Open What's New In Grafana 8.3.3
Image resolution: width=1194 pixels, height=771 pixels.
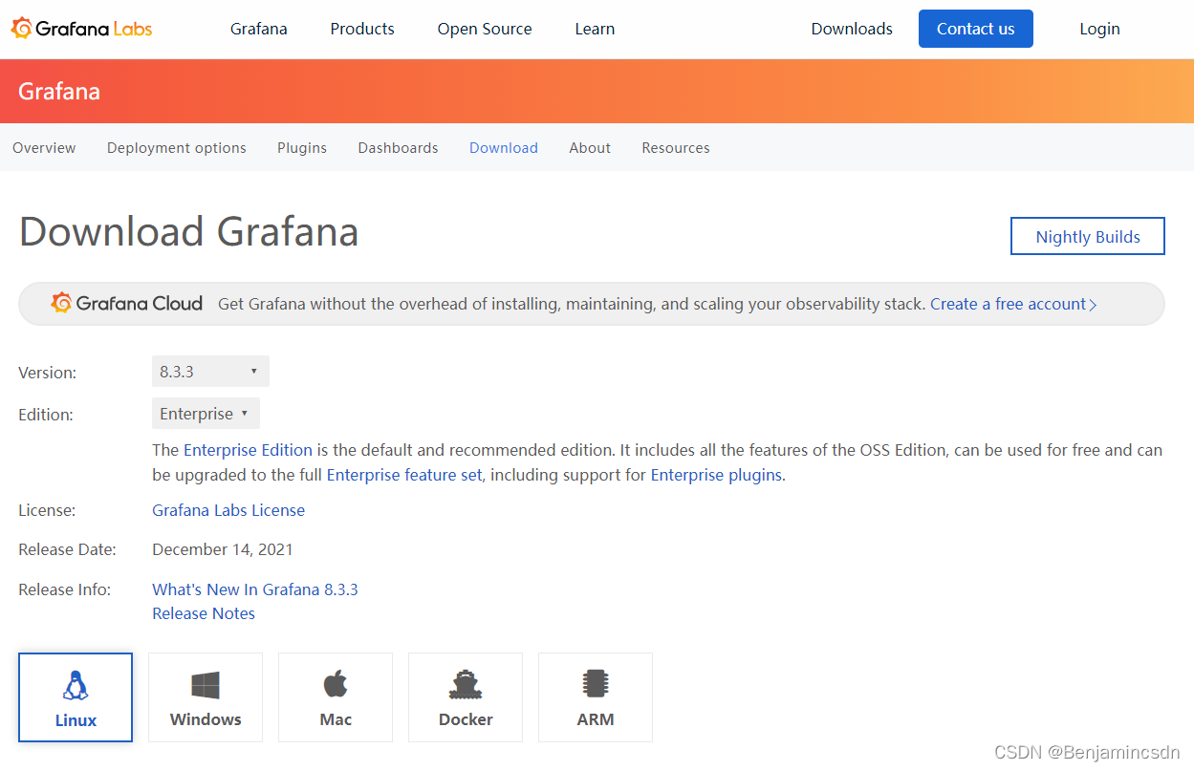(255, 589)
